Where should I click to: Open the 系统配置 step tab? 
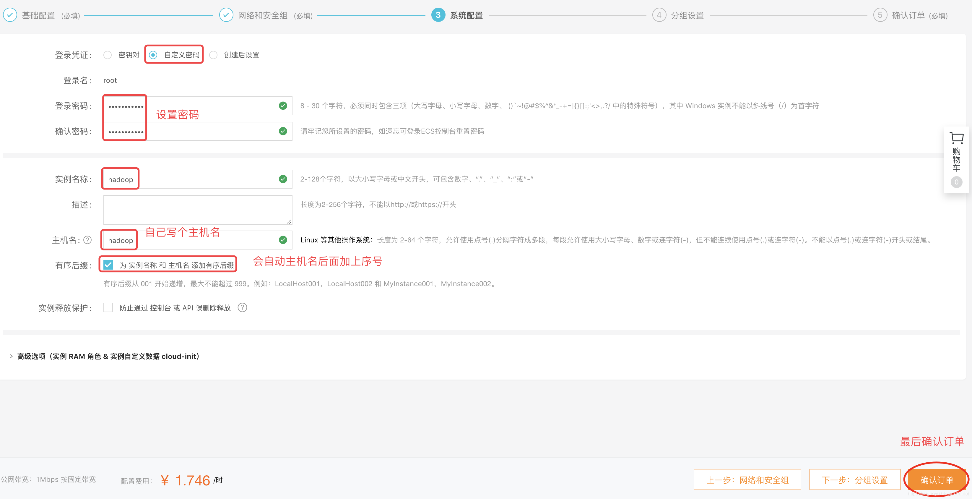(x=467, y=15)
